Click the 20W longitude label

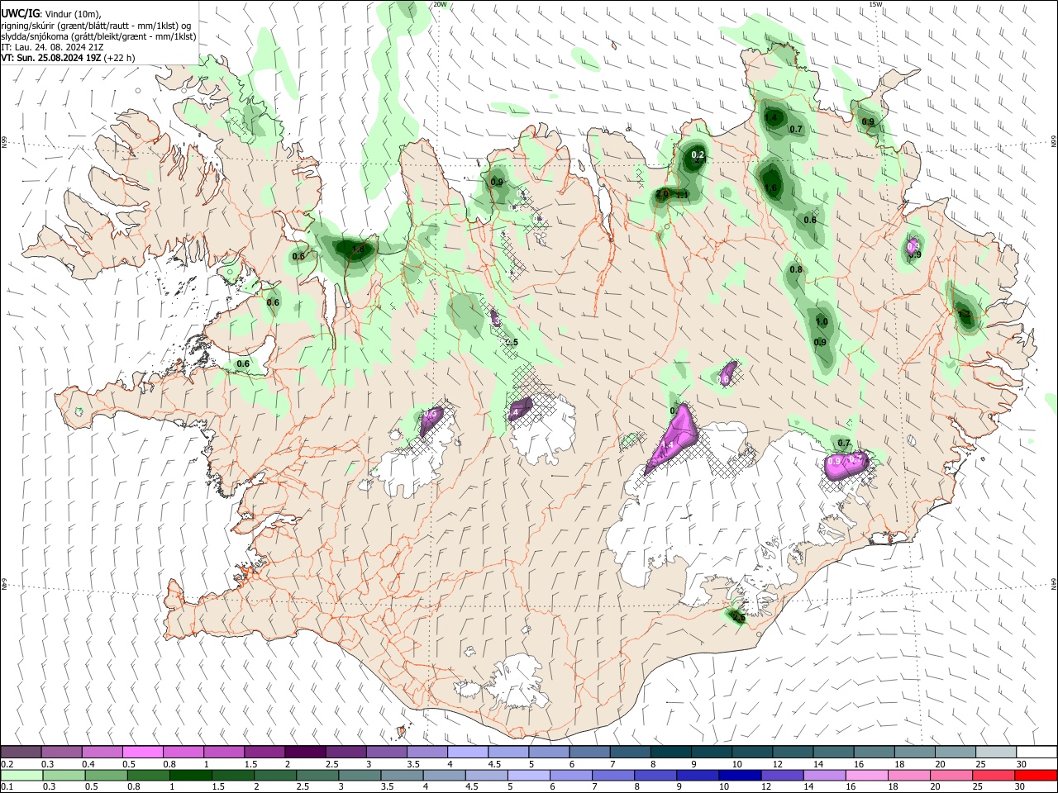point(440,4)
